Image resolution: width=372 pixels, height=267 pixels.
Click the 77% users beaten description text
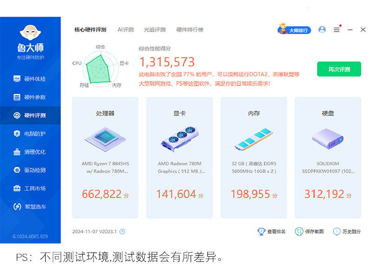click(x=219, y=79)
